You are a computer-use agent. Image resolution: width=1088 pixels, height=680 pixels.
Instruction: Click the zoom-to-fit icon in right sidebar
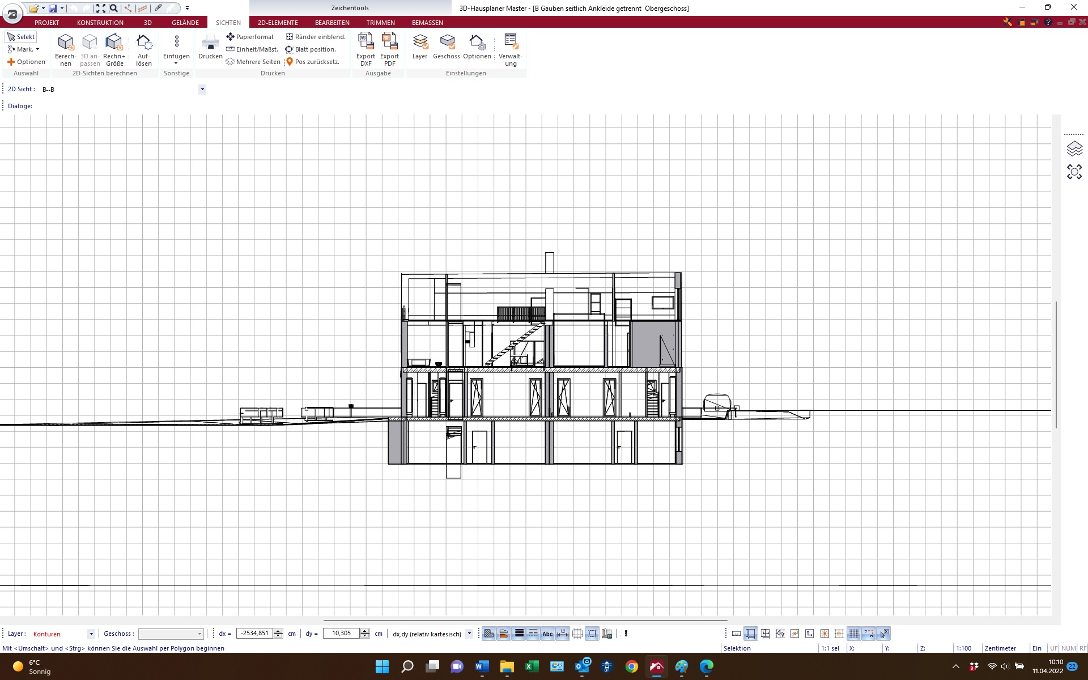(x=1074, y=172)
